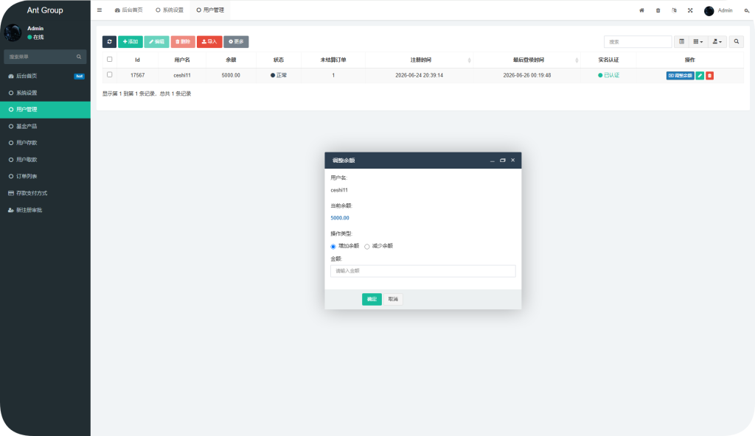Click the Id cell 17567
Image resolution: width=755 pixels, height=436 pixels.
pyautogui.click(x=137, y=76)
